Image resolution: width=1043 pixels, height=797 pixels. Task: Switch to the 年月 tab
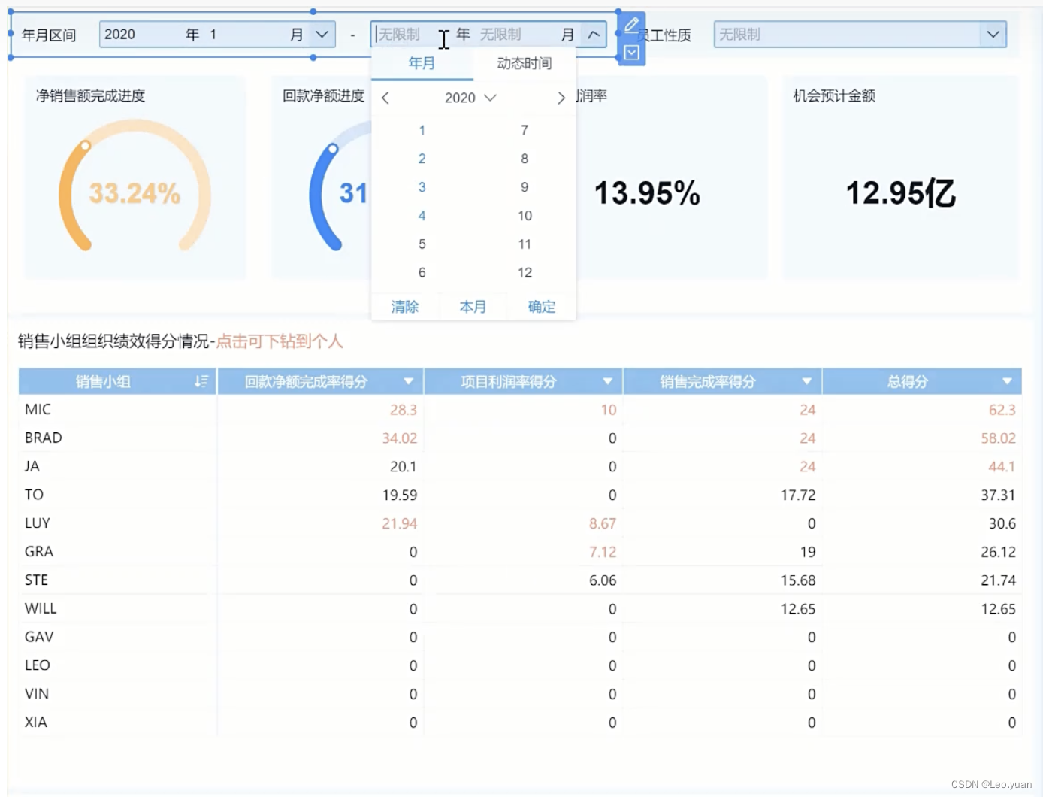[x=422, y=63]
